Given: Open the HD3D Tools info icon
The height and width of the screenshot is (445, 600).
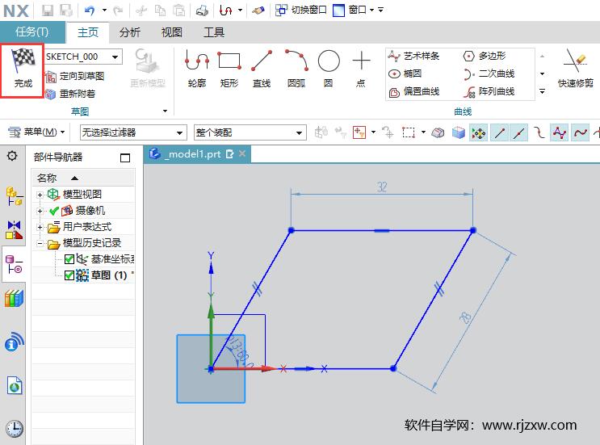Looking at the screenshot, I should (14, 342).
